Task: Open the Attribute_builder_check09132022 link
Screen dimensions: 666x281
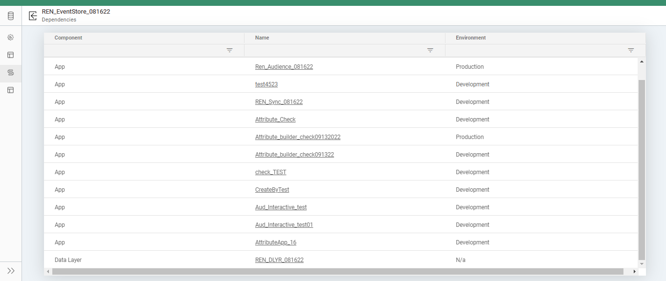Action: click(x=297, y=137)
